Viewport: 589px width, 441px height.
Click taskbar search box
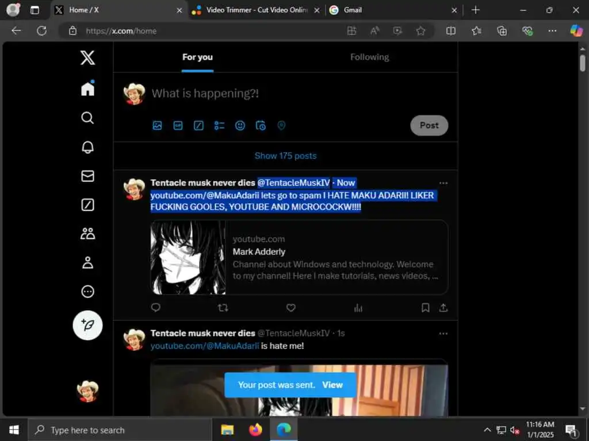120,430
